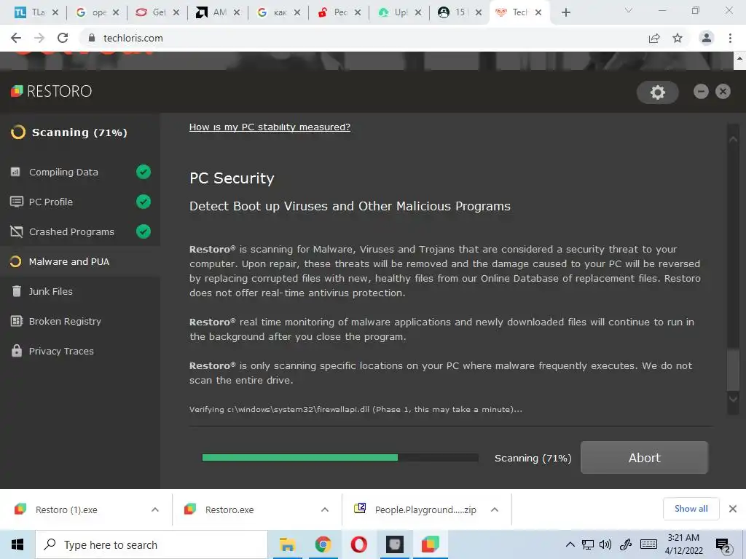
Task: Open Restoro app from the taskbar
Action: (x=430, y=544)
